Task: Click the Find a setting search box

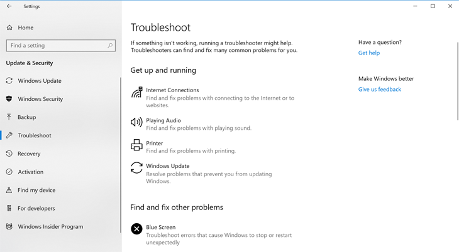Action: [61, 46]
